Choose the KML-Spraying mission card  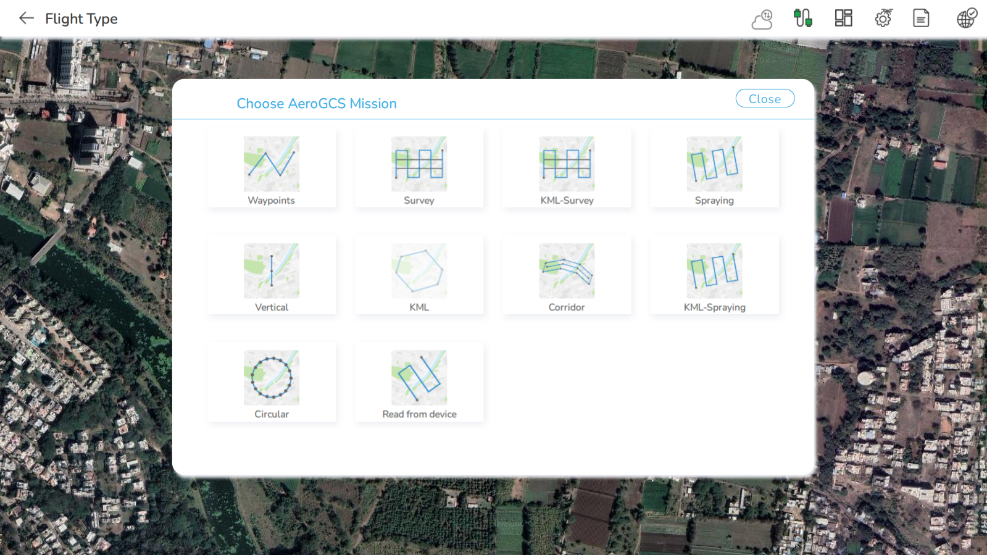(714, 276)
